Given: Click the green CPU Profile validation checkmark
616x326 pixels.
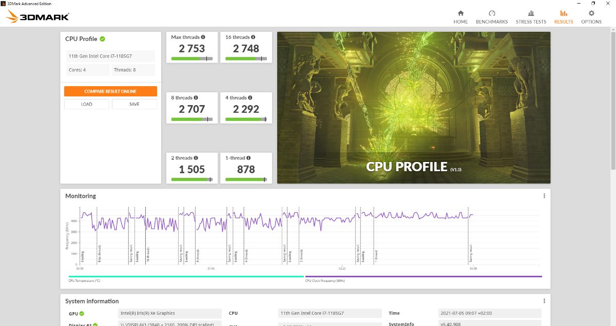Looking at the screenshot, I should coord(102,39).
